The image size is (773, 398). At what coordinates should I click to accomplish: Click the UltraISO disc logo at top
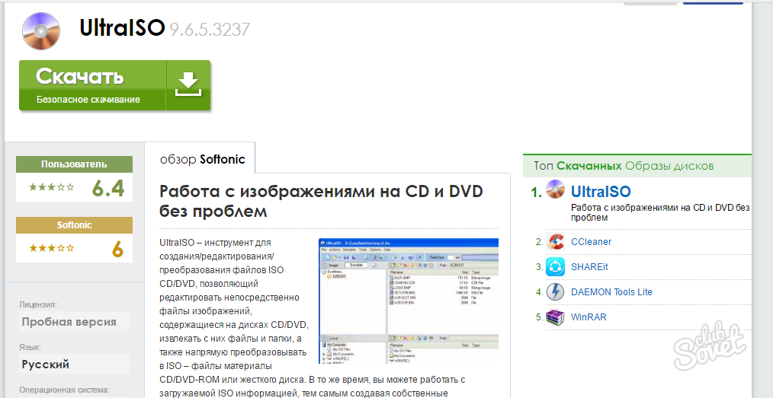pos(41,30)
